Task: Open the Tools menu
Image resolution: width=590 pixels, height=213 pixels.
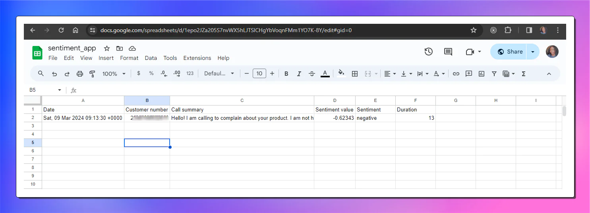Action: 170,58
